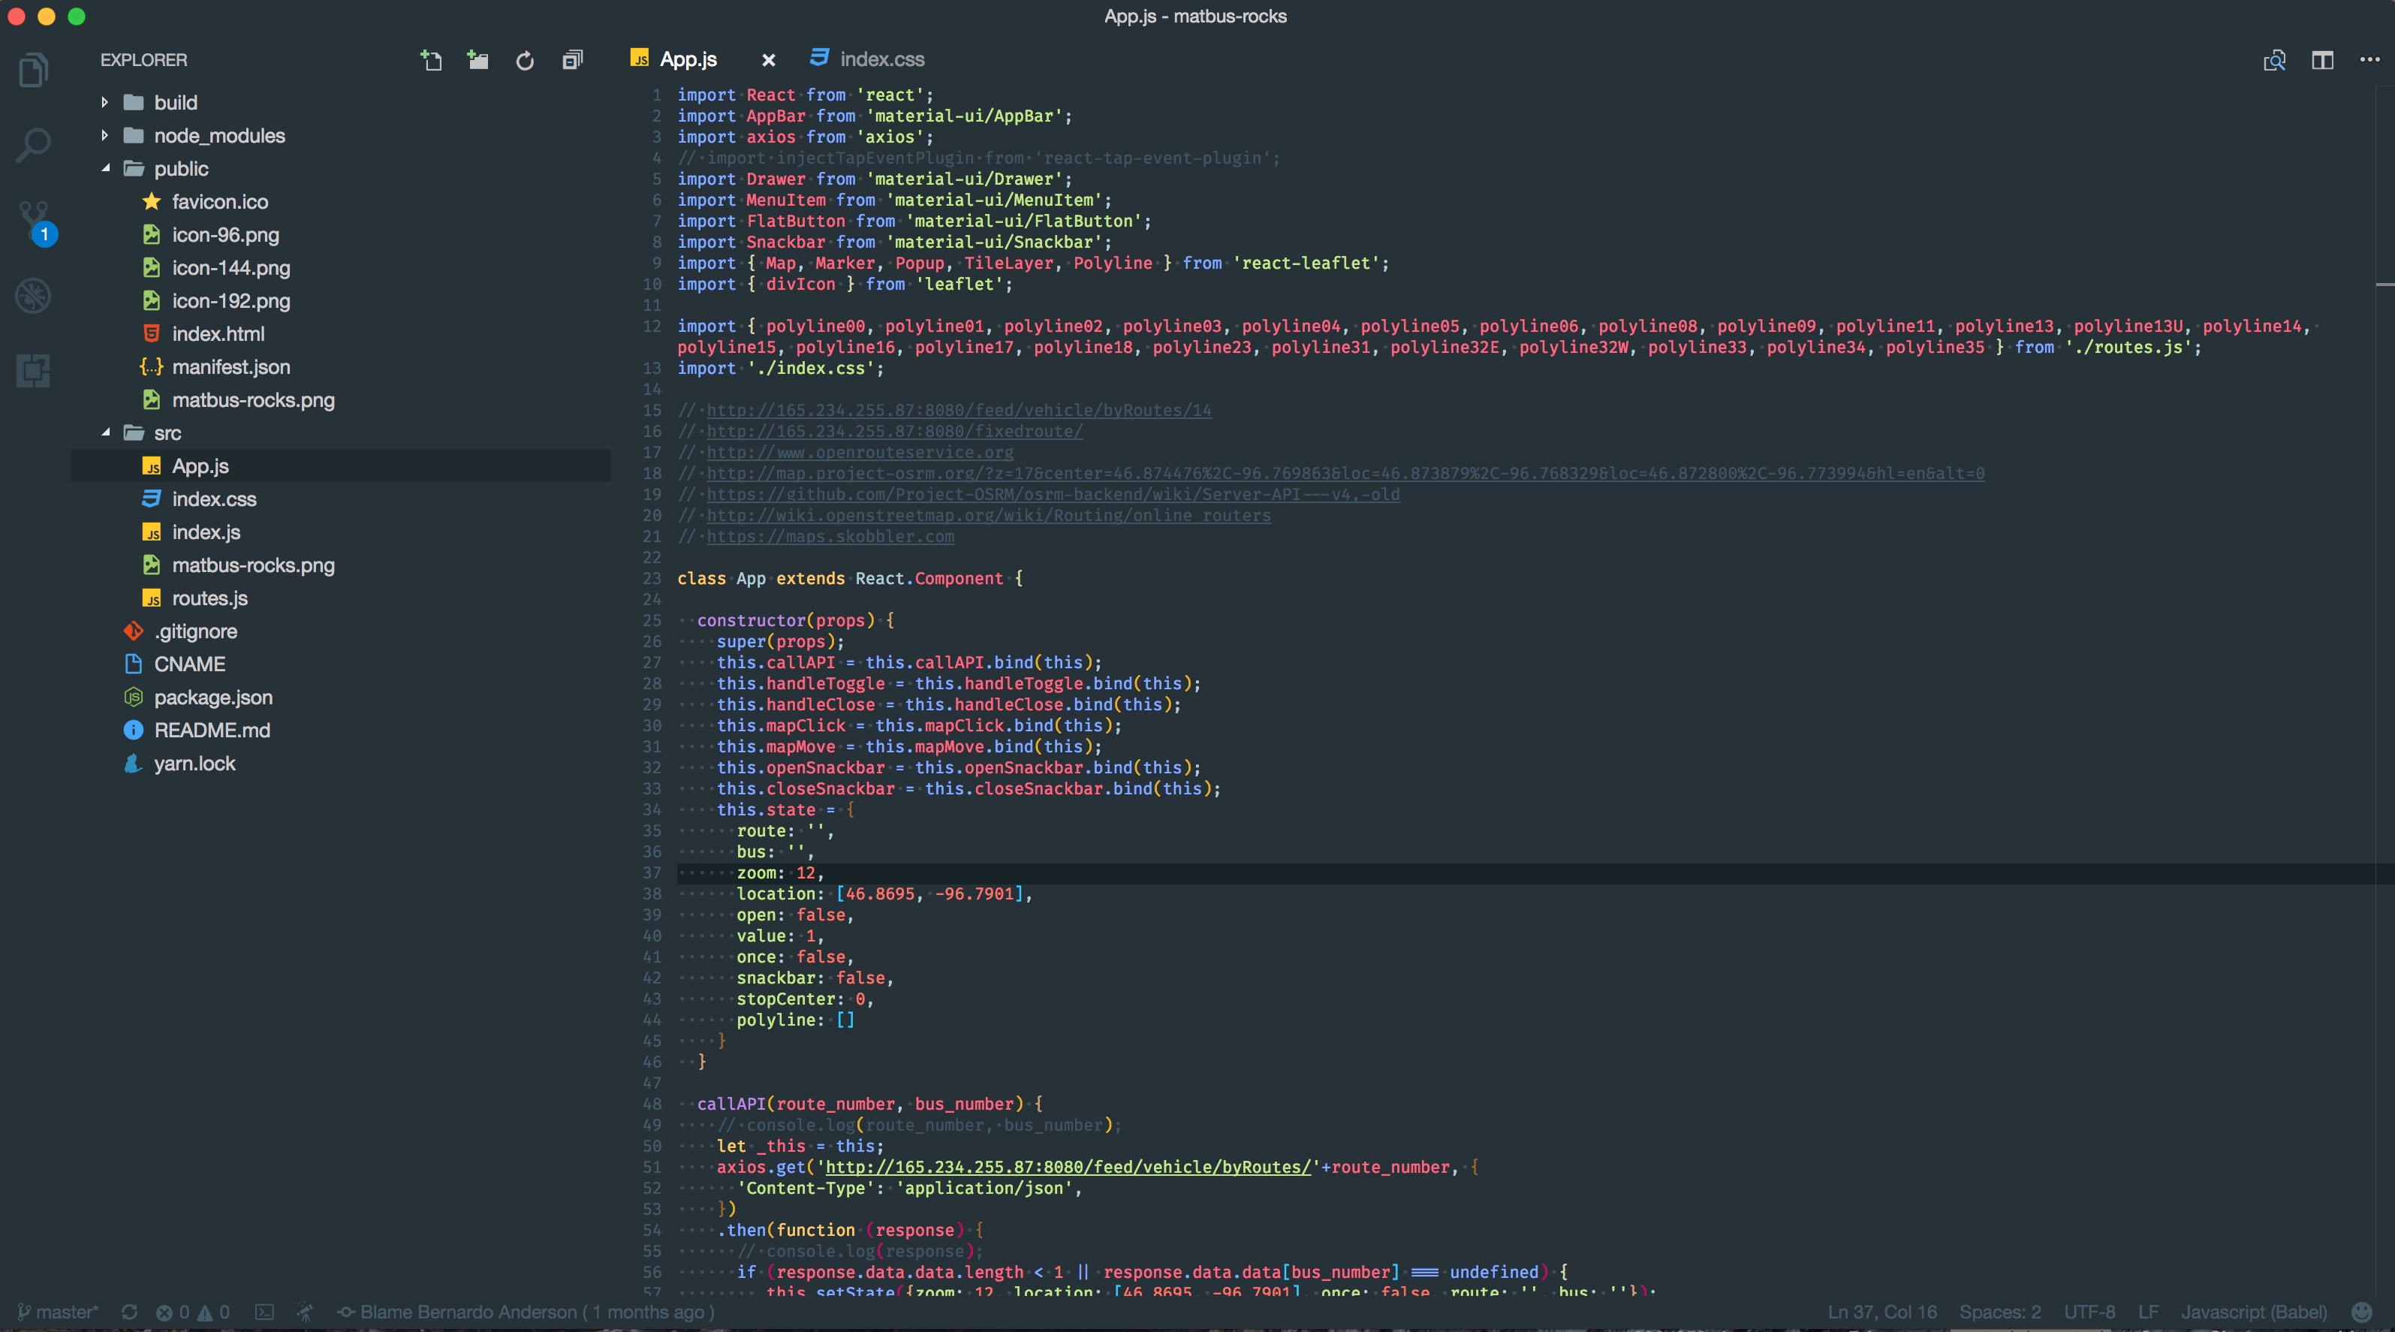
Task: Click the New Folder icon in Explorer
Action: (478, 60)
